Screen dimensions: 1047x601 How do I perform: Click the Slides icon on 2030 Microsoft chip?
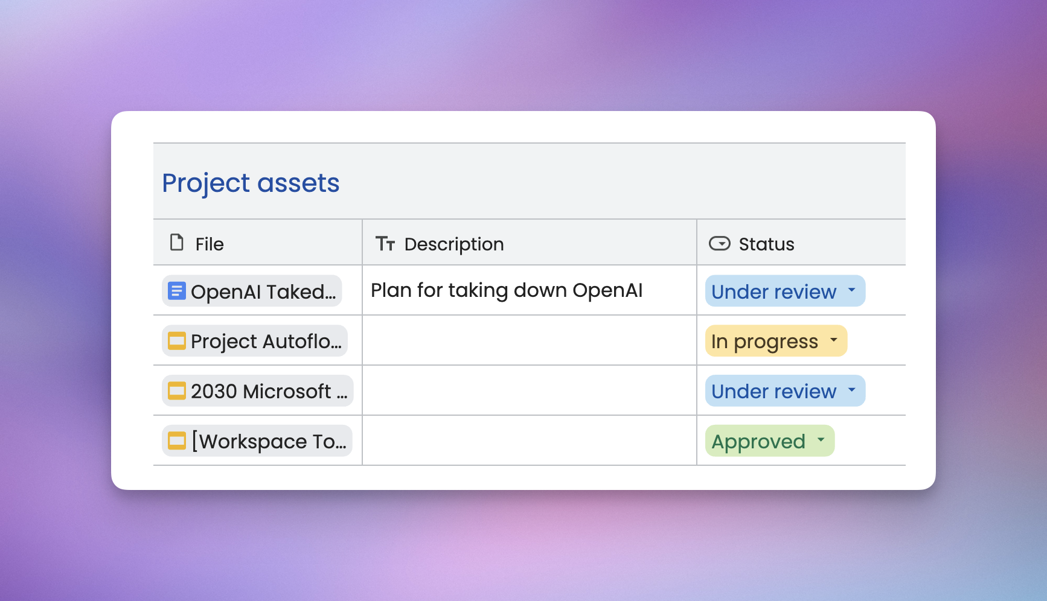coord(176,391)
